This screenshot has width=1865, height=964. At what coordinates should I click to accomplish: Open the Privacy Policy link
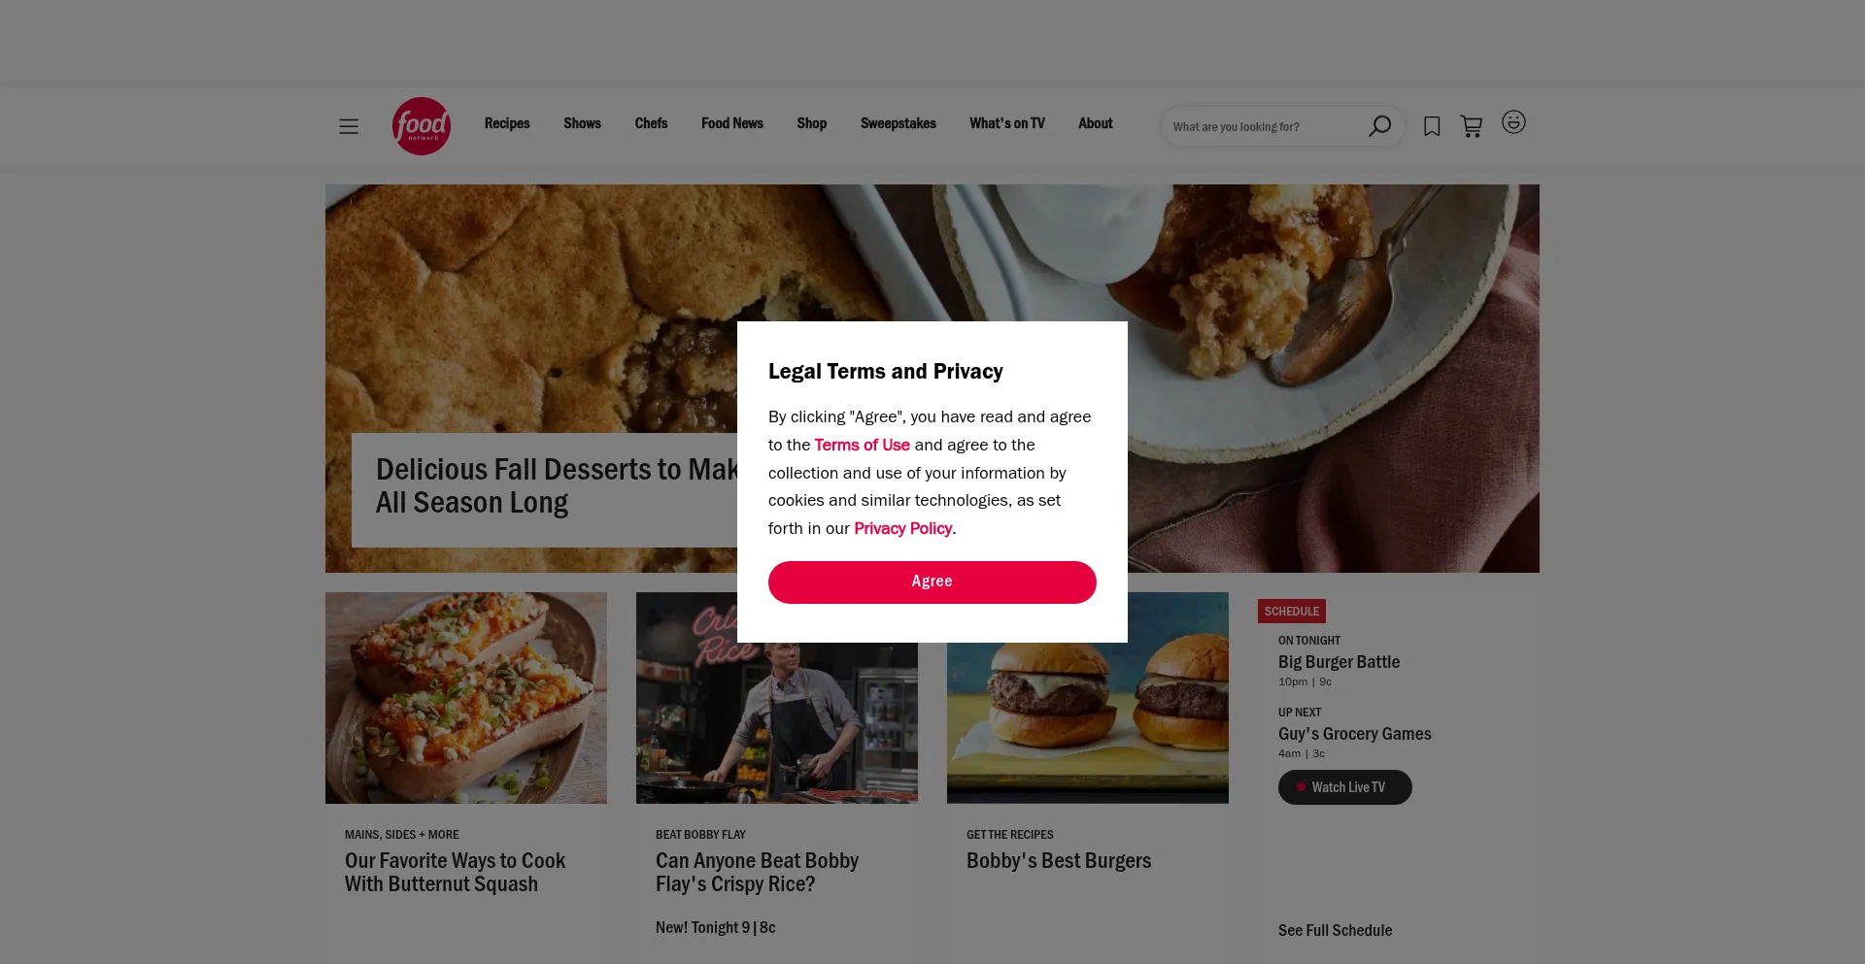point(902,528)
